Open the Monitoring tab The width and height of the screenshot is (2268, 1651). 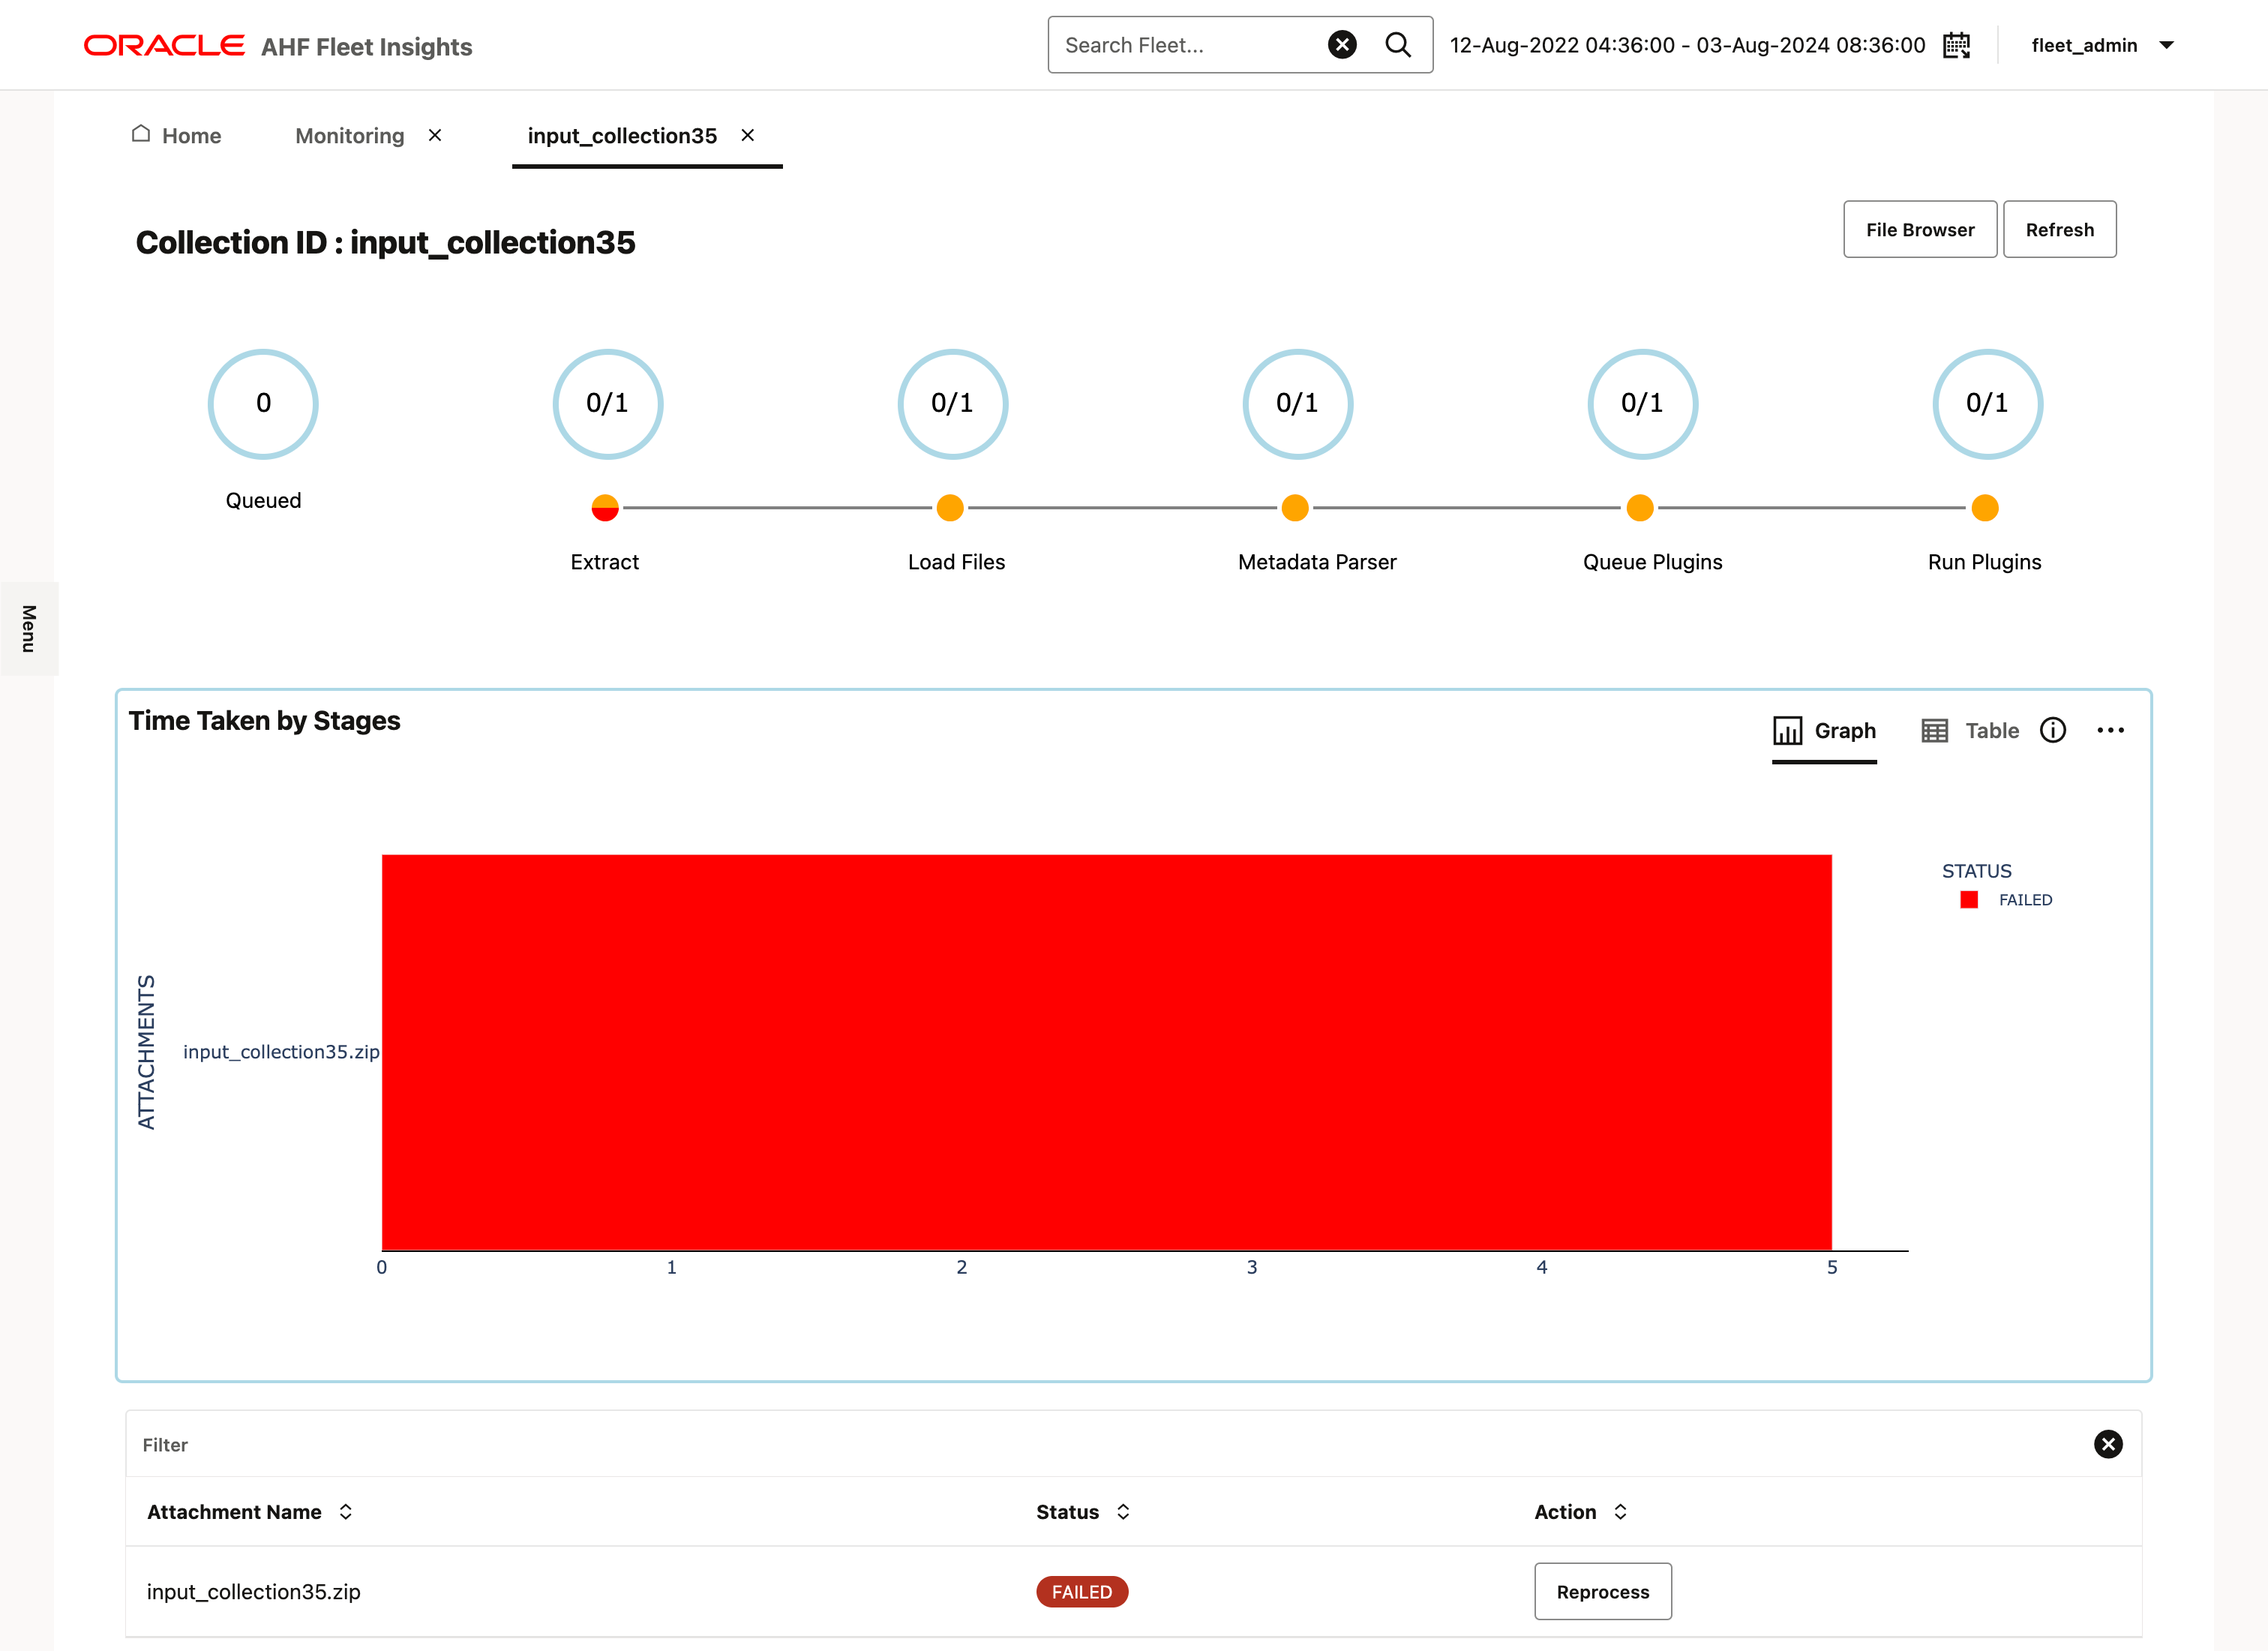(350, 135)
